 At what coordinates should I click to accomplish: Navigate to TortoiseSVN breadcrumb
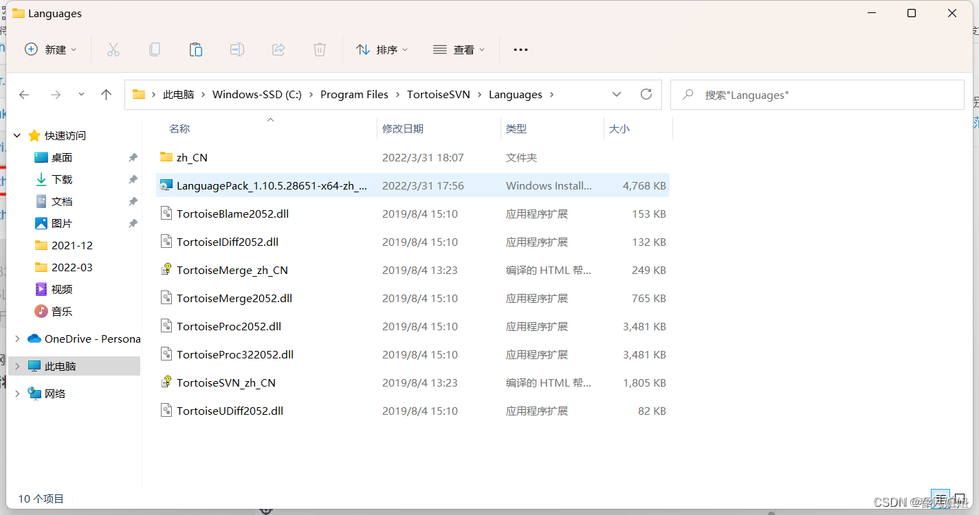tap(439, 95)
